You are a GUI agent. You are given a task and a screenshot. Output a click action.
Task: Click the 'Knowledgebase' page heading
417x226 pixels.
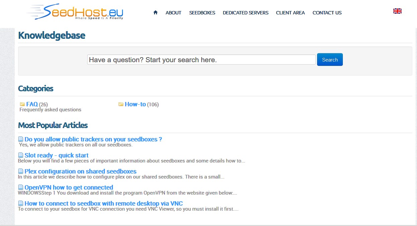point(51,35)
